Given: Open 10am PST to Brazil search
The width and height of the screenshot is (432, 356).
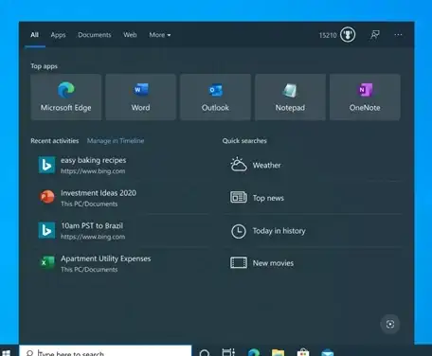Looking at the screenshot, I should click(x=120, y=231).
